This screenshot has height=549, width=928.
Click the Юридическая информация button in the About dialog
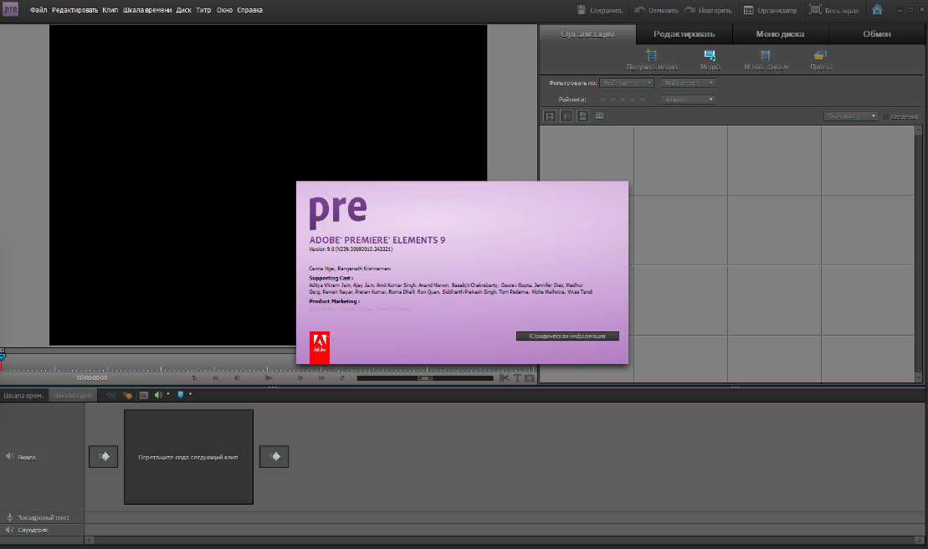567,336
